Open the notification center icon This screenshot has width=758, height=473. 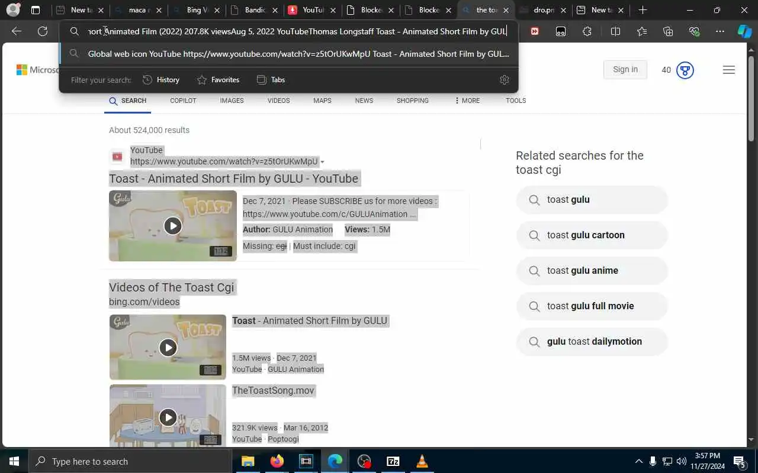pos(740,461)
